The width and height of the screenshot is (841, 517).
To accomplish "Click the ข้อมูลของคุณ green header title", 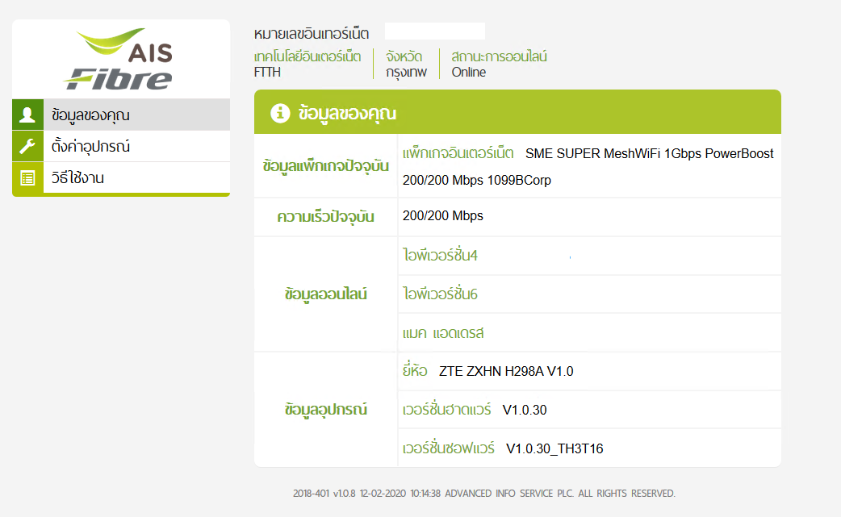I will [x=347, y=113].
